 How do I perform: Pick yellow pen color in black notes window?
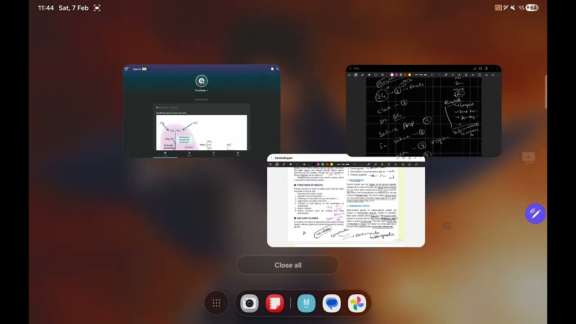(409, 75)
